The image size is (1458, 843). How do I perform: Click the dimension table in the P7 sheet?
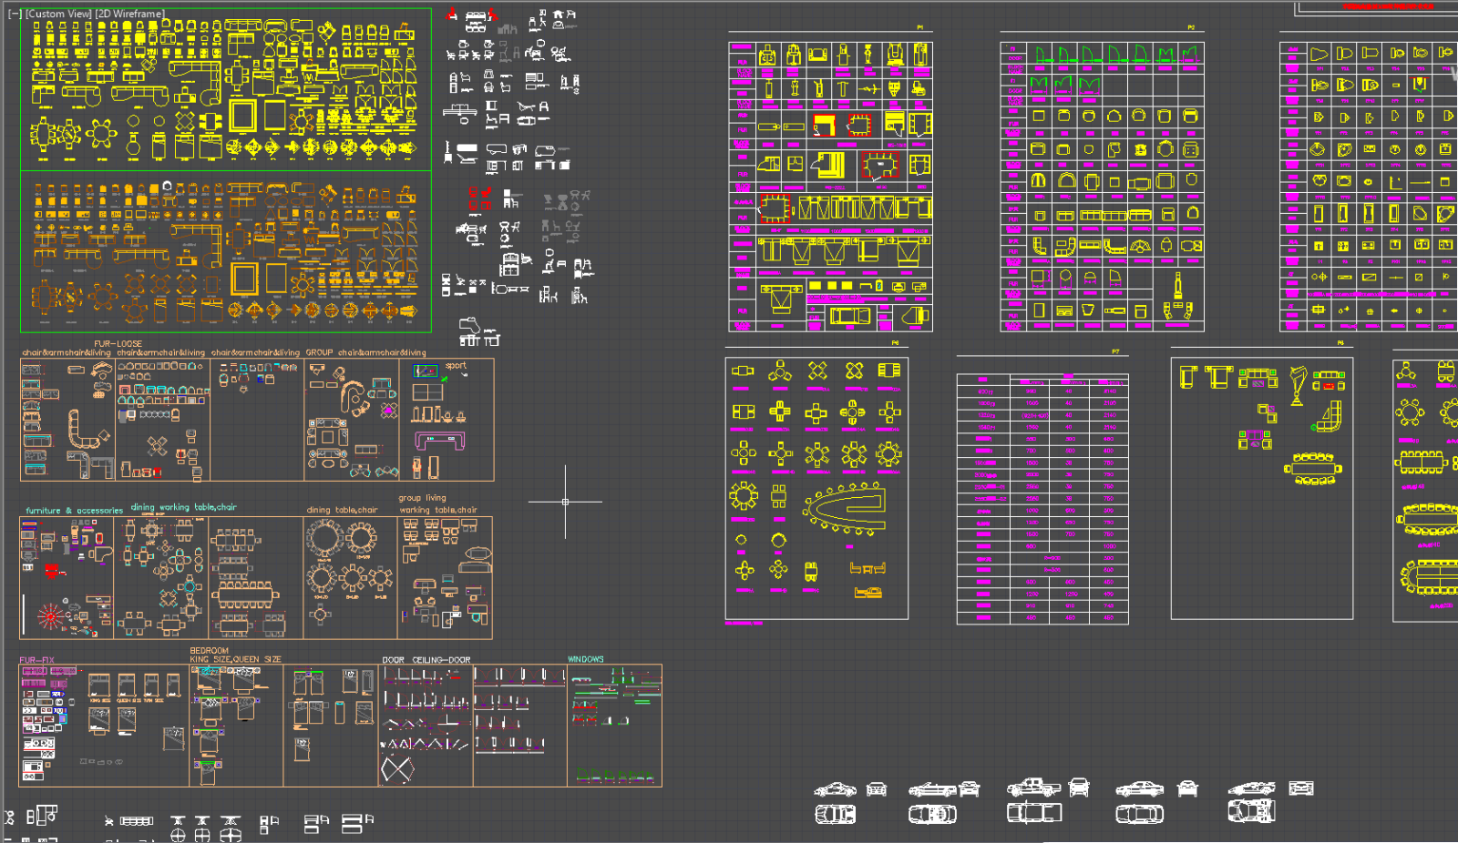coord(1042,499)
